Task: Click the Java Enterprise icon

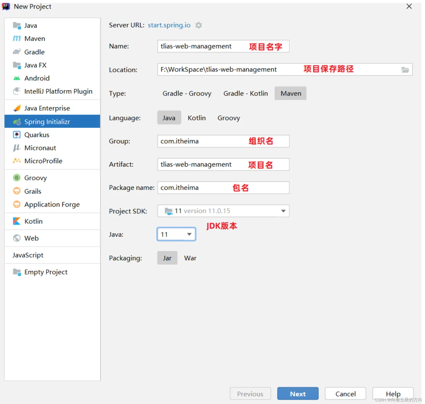Action: [x=17, y=108]
